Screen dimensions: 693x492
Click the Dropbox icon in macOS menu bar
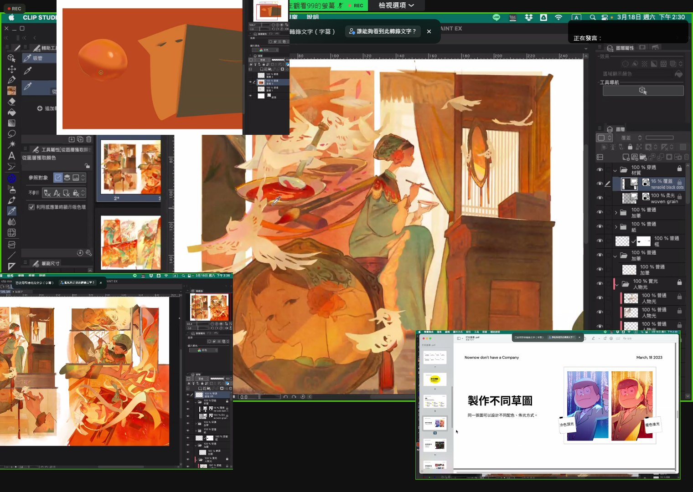point(528,17)
